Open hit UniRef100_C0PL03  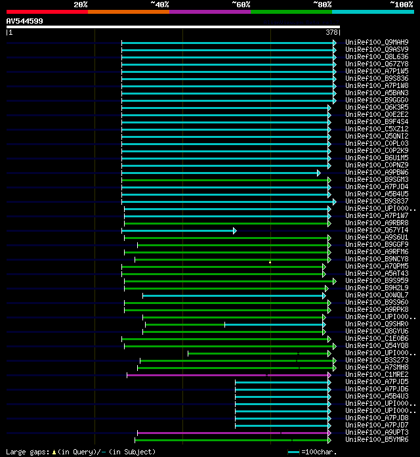point(377,143)
